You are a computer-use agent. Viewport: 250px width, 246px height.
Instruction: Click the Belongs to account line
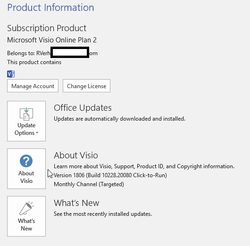[x=52, y=53]
